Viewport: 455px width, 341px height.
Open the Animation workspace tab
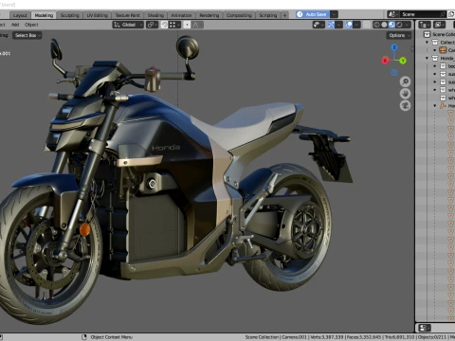click(181, 15)
